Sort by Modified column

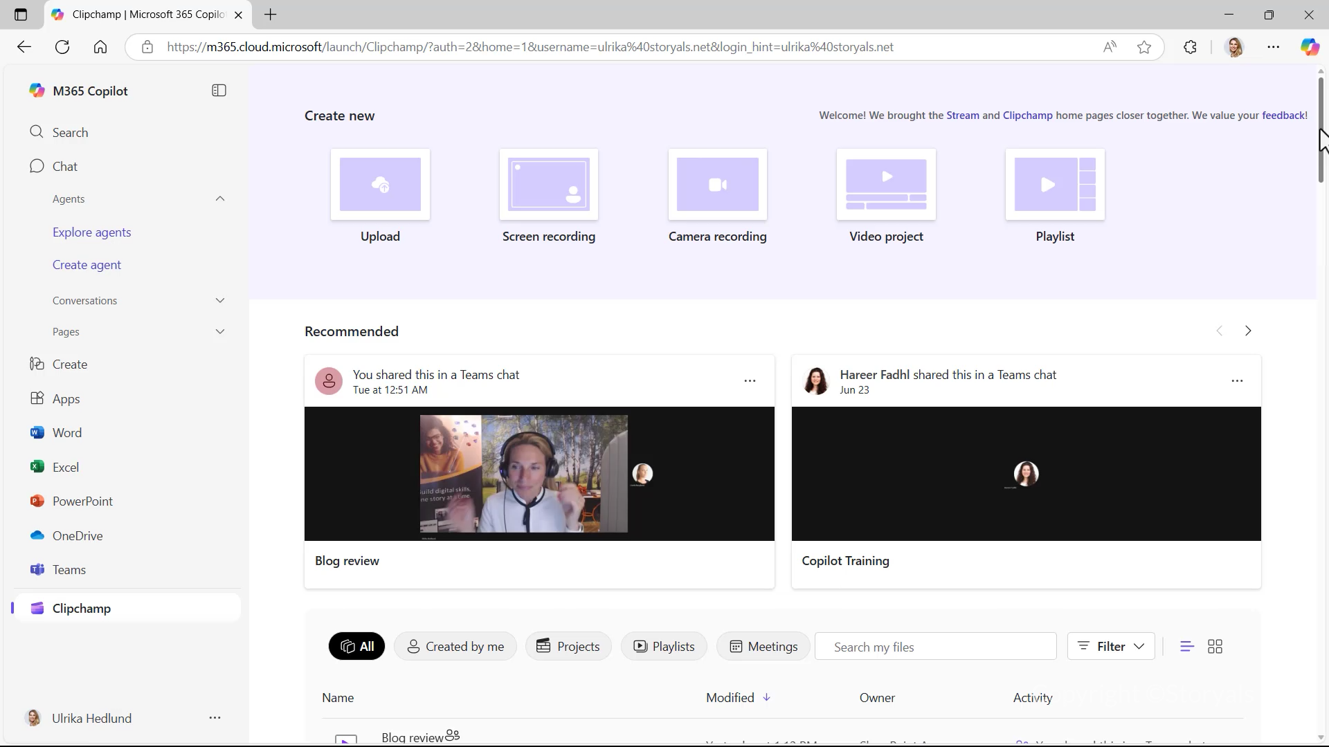tap(738, 697)
